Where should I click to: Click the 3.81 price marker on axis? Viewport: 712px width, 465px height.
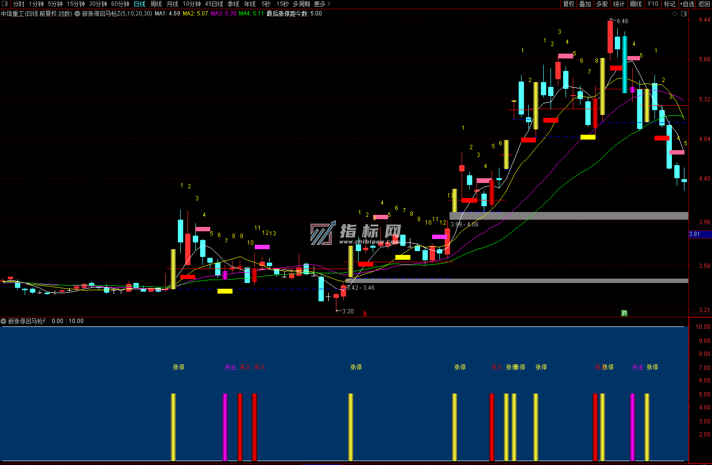(x=700, y=234)
